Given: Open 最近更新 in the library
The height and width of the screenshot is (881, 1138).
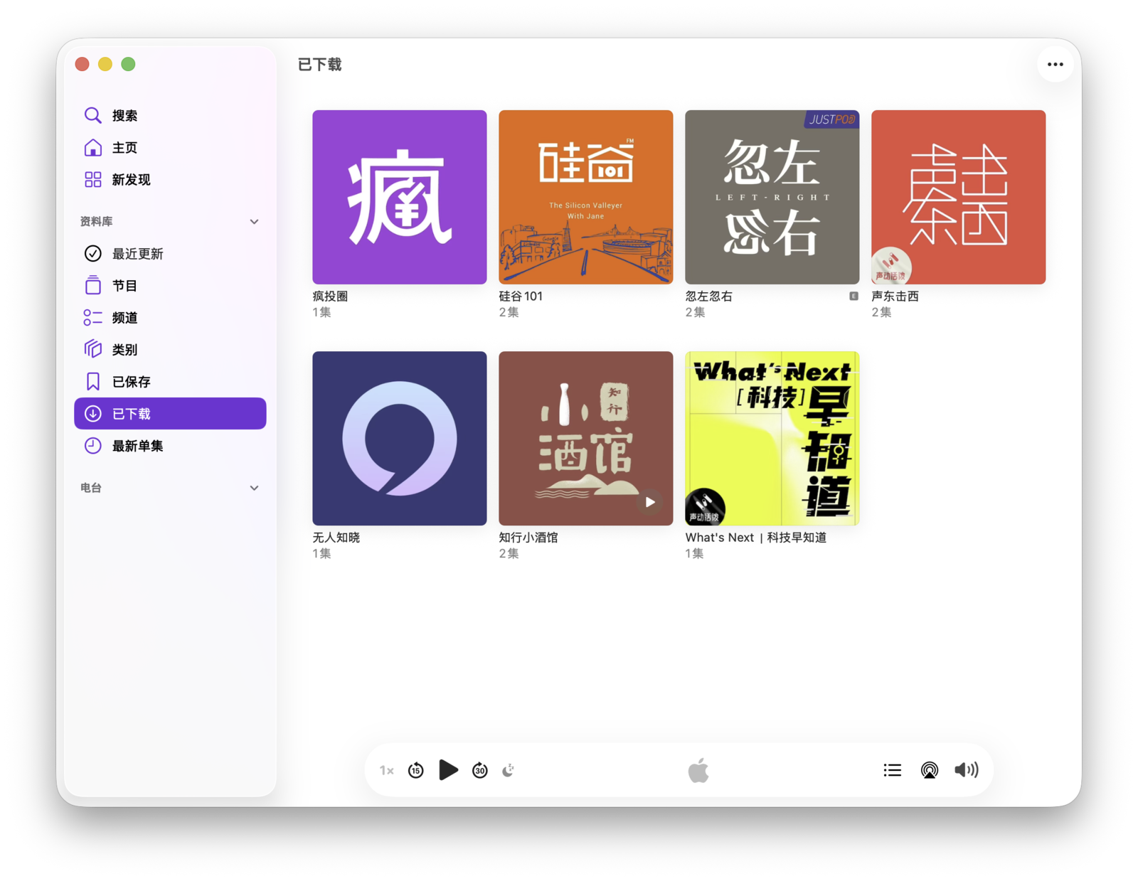Looking at the screenshot, I should point(137,254).
